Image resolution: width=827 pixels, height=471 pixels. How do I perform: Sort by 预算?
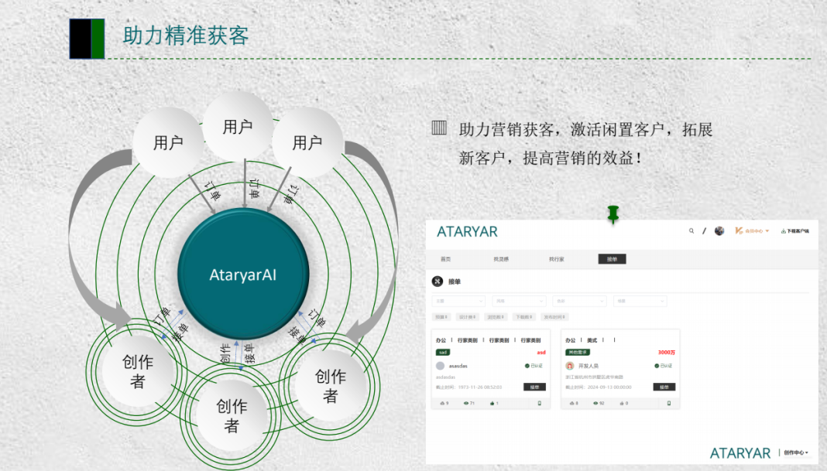point(441,317)
